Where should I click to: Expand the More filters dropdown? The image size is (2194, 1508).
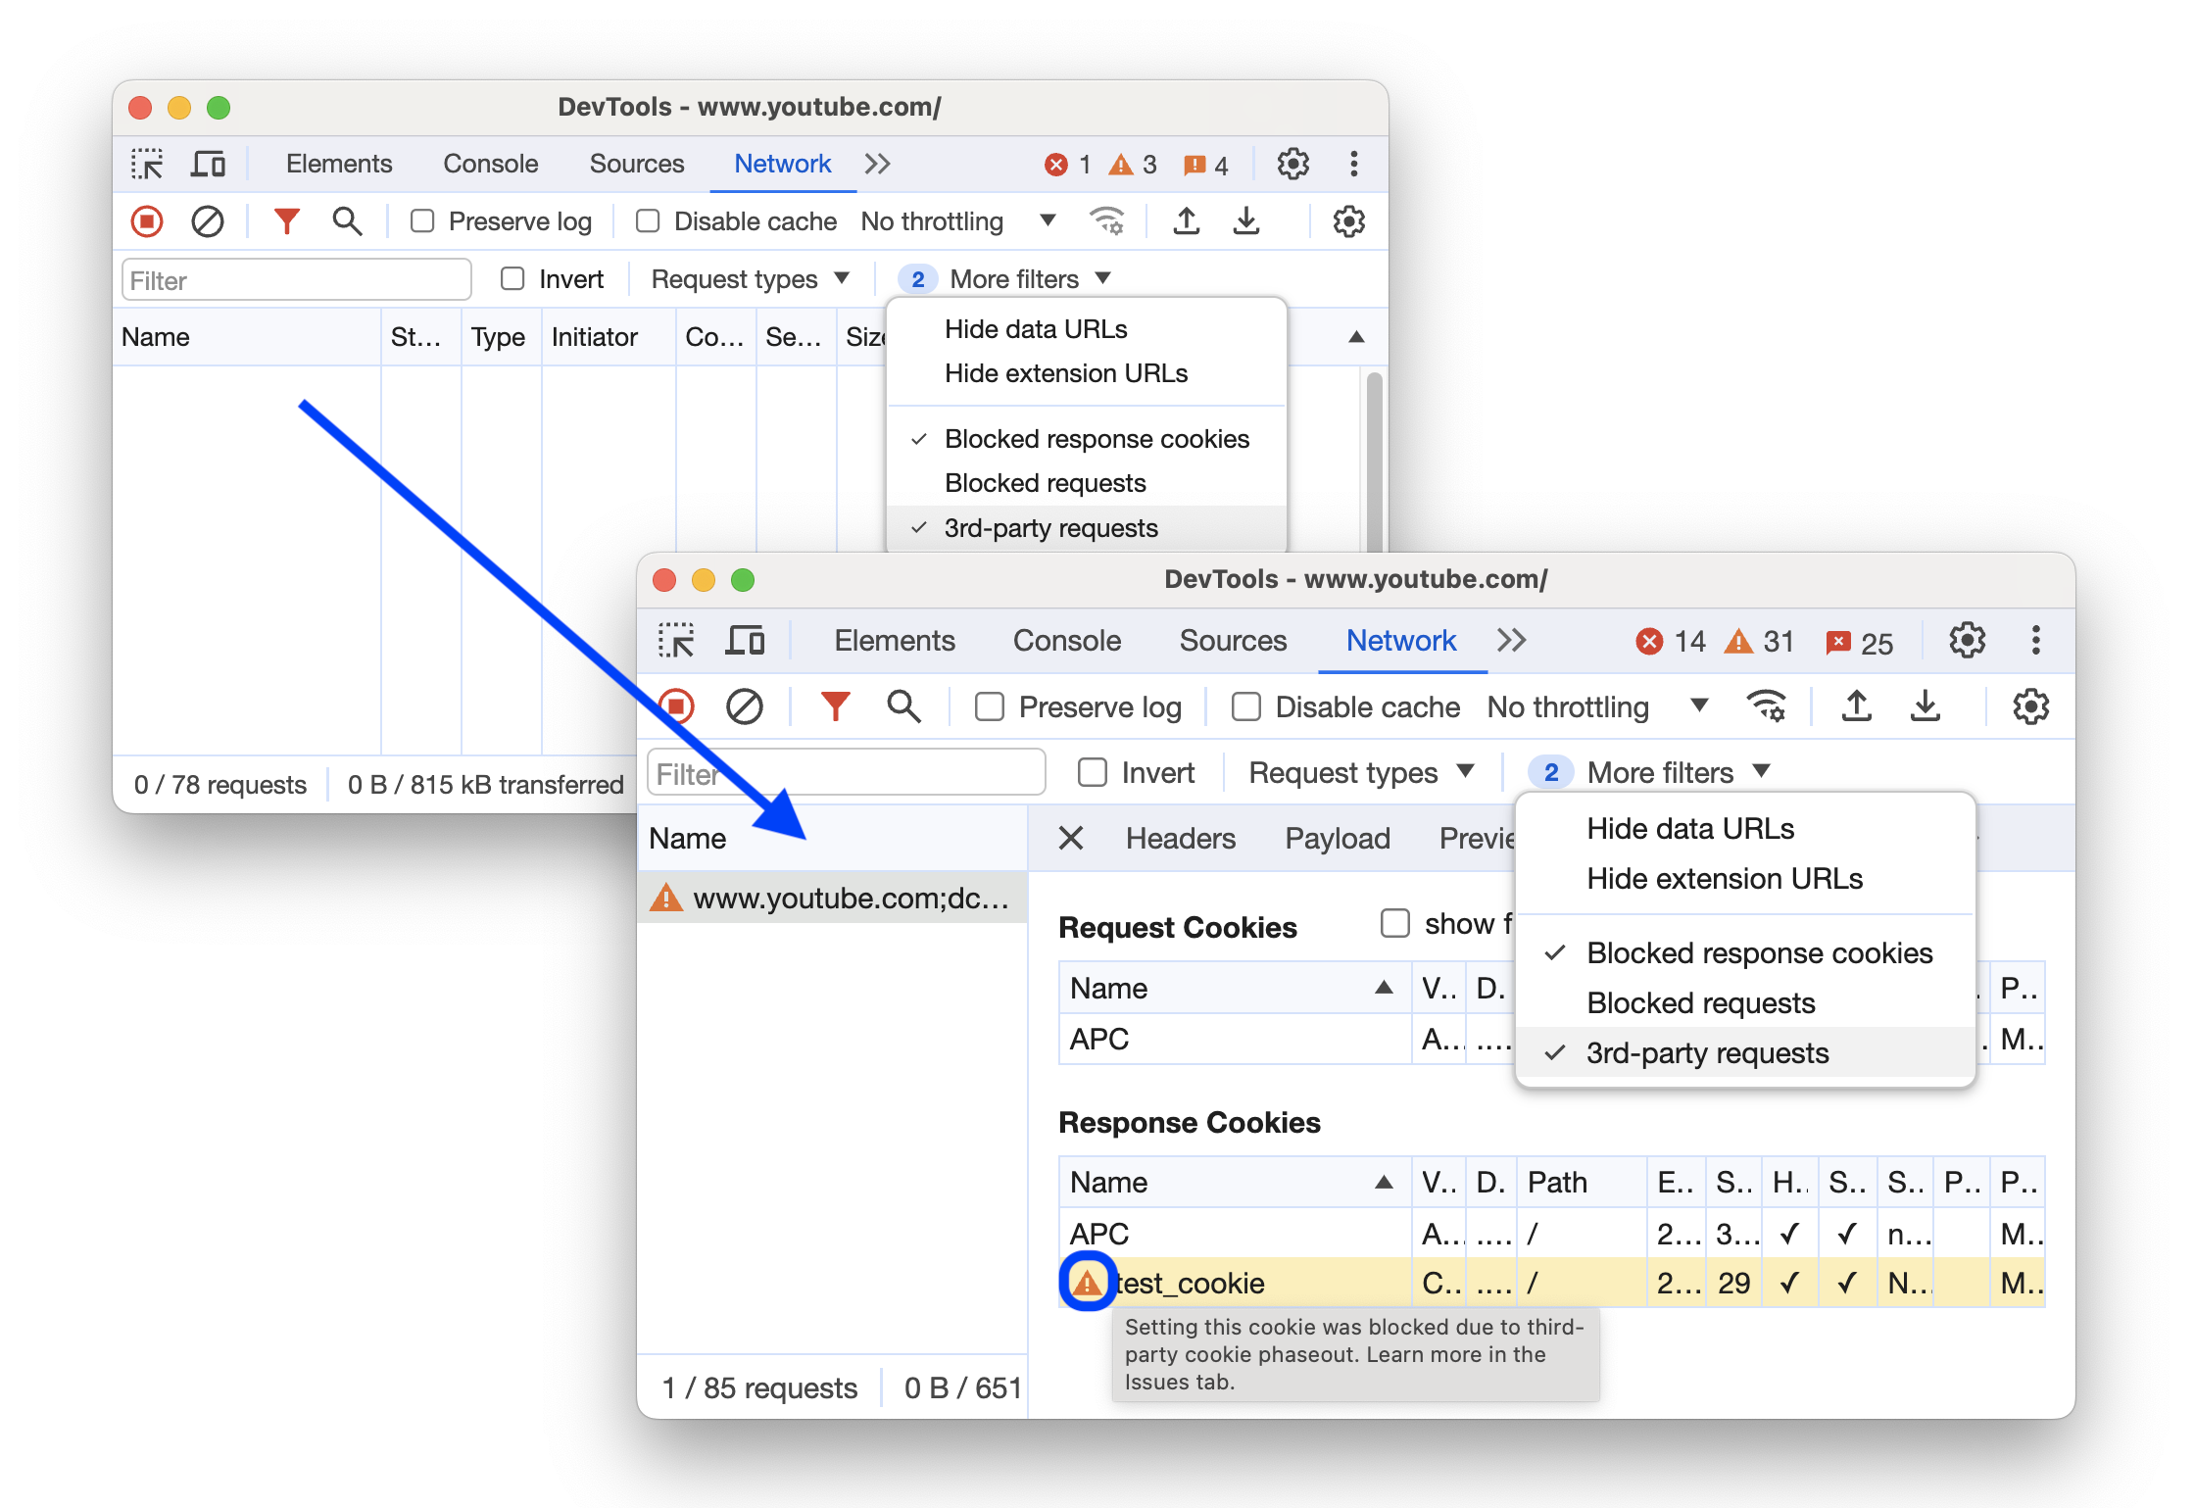[1667, 771]
